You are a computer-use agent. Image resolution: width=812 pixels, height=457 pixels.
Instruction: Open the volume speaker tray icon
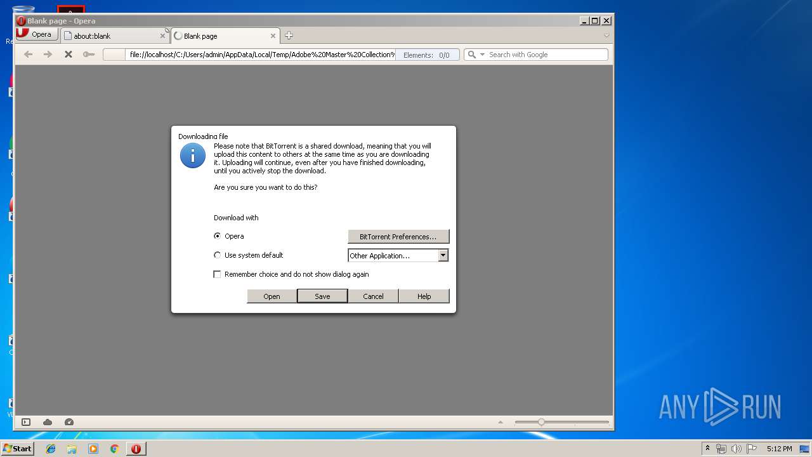737,449
